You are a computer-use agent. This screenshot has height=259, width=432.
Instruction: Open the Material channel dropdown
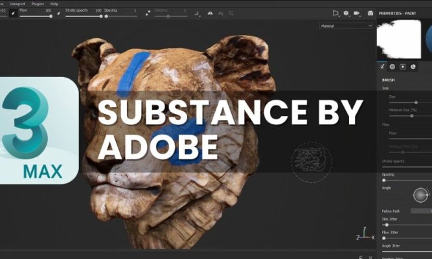(347, 25)
